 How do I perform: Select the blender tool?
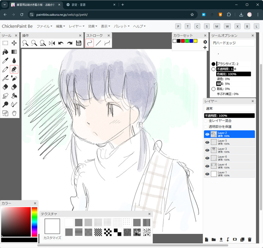14,96
